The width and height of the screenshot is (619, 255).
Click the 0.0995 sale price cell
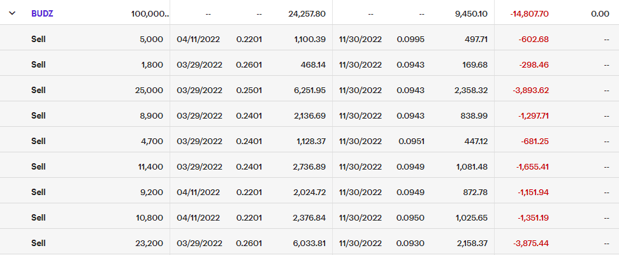pos(410,39)
